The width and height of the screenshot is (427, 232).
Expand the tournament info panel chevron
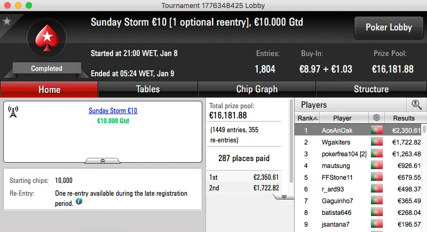tap(102, 160)
